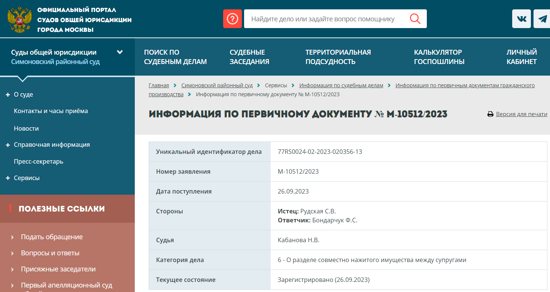The height and width of the screenshot is (292, 550).
Task: Open Поиск по судебным делам menu
Action: 175,57
